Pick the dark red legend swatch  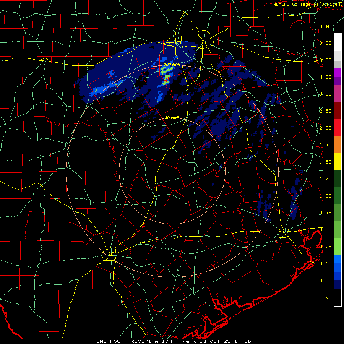click(338, 111)
